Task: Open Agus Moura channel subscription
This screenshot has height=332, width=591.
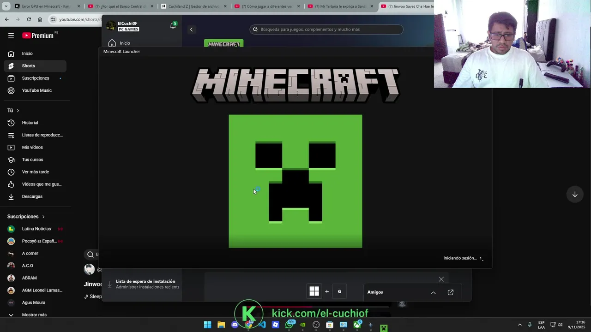Action: (x=35, y=302)
